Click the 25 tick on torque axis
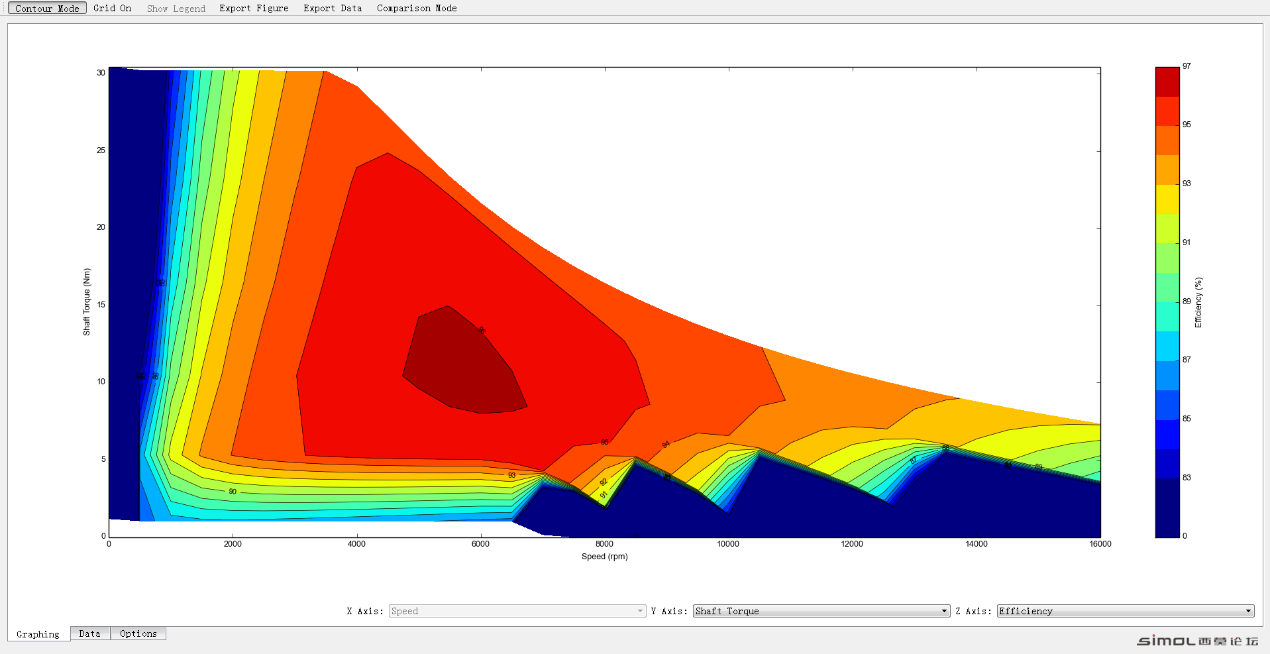Viewport: 1270px width, 654px height. point(101,150)
